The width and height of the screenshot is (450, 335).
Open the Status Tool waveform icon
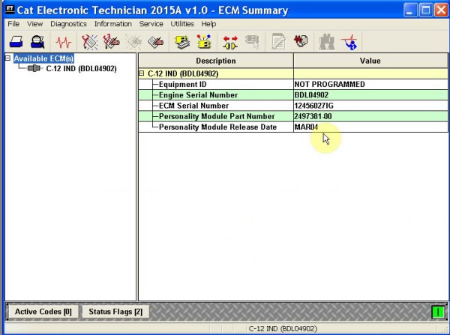63,42
